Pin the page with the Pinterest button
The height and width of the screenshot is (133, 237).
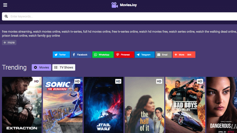tap(124, 55)
